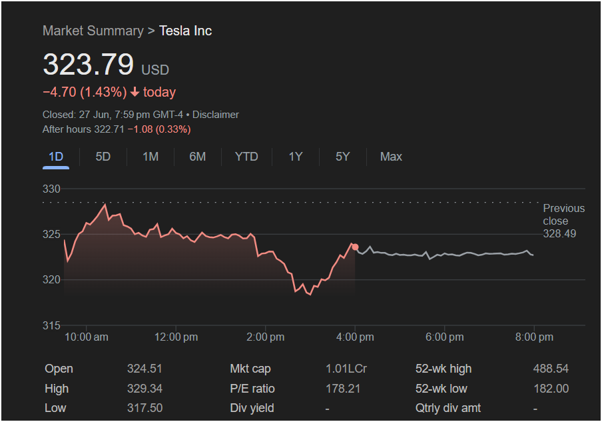
Task: Show the 6M chart range
Action: (x=197, y=157)
